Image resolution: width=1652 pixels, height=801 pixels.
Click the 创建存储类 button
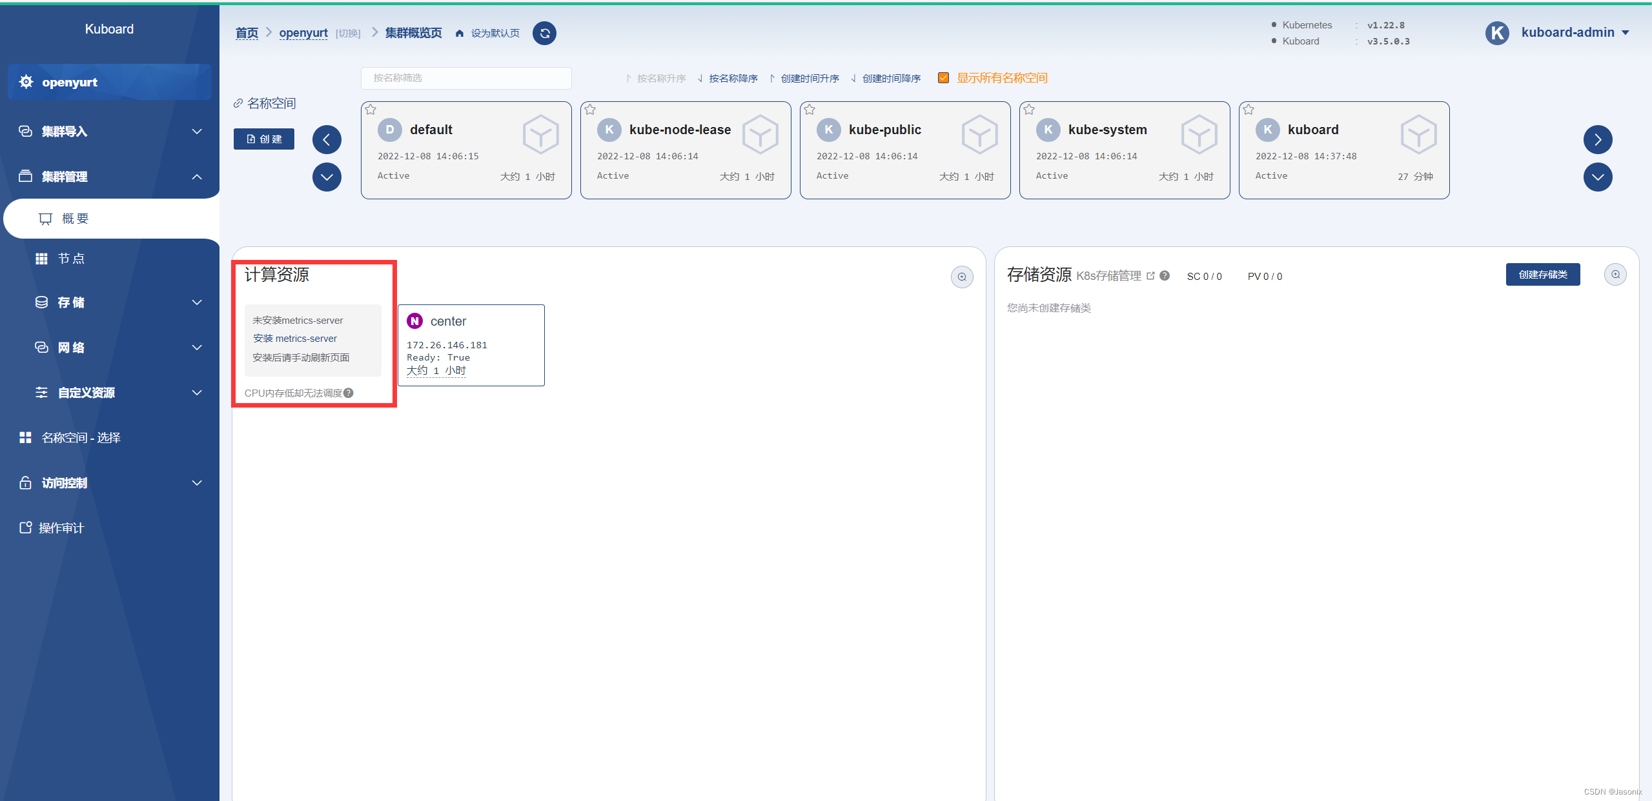click(1543, 274)
